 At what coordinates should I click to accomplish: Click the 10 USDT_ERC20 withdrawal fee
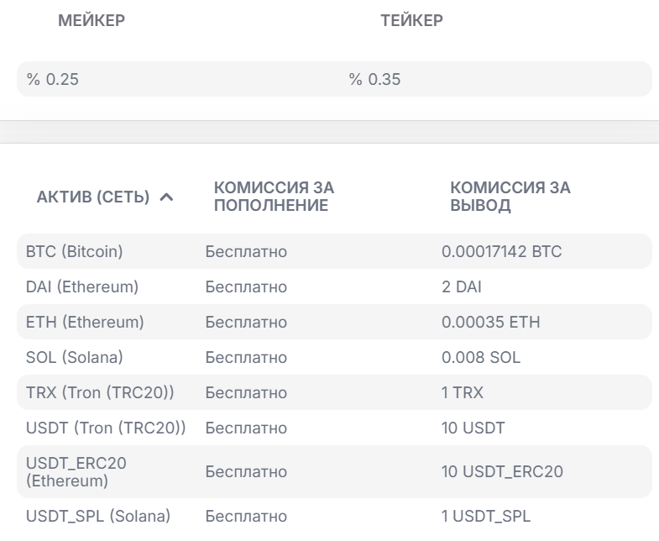pyautogui.click(x=502, y=472)
